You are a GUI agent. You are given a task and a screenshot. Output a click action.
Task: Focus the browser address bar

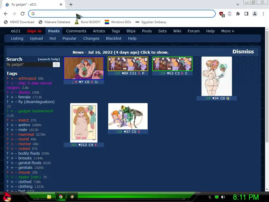(122, 14)
